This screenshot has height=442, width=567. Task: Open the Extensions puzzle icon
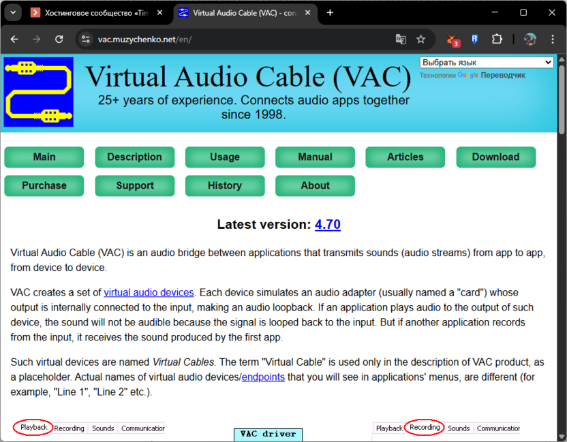pos(497,39)
